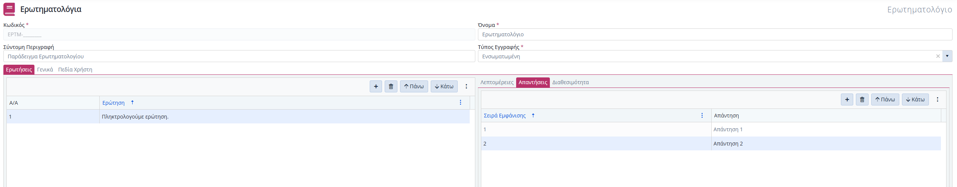Open Σειρά Εμφάνισης column options menu

tap(702, 116)
